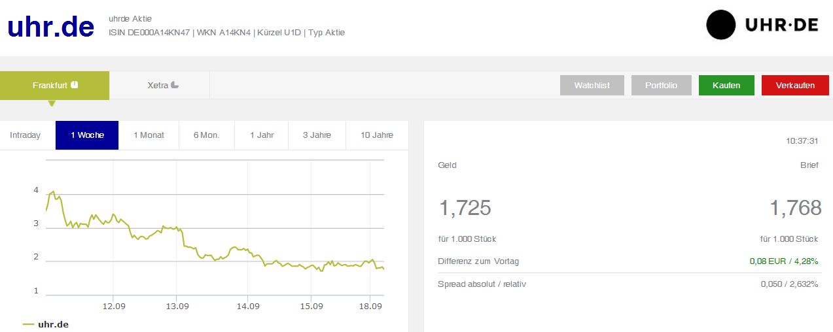The width and height of the screenshot is (833, 332).
Task: Show the 1 Monat chart range
Action: [x=149, y=135]
